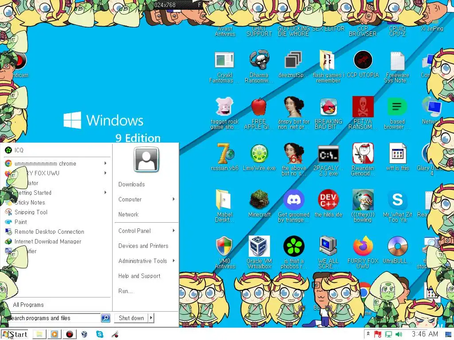454x340 pixels.
Task: Open Network in the Start menu
Action: coord(129,215)
